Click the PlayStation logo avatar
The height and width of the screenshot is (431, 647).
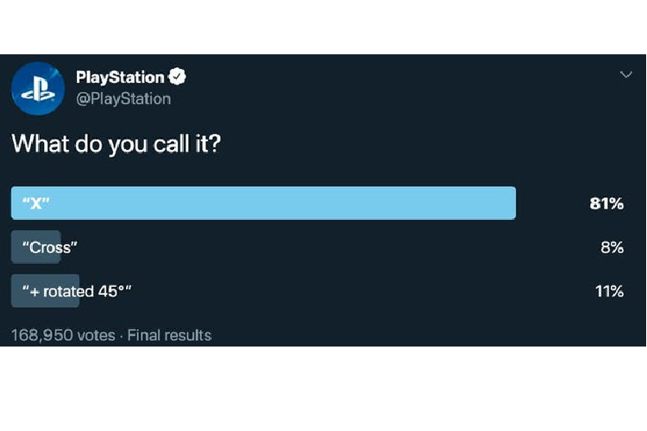pos(38,88)
